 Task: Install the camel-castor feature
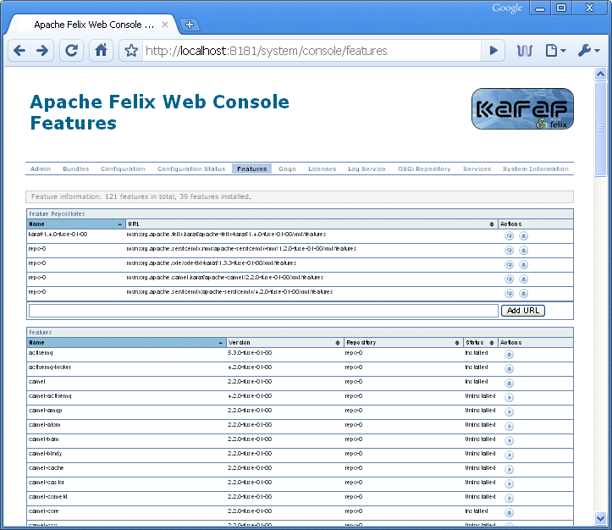[509, 484]
